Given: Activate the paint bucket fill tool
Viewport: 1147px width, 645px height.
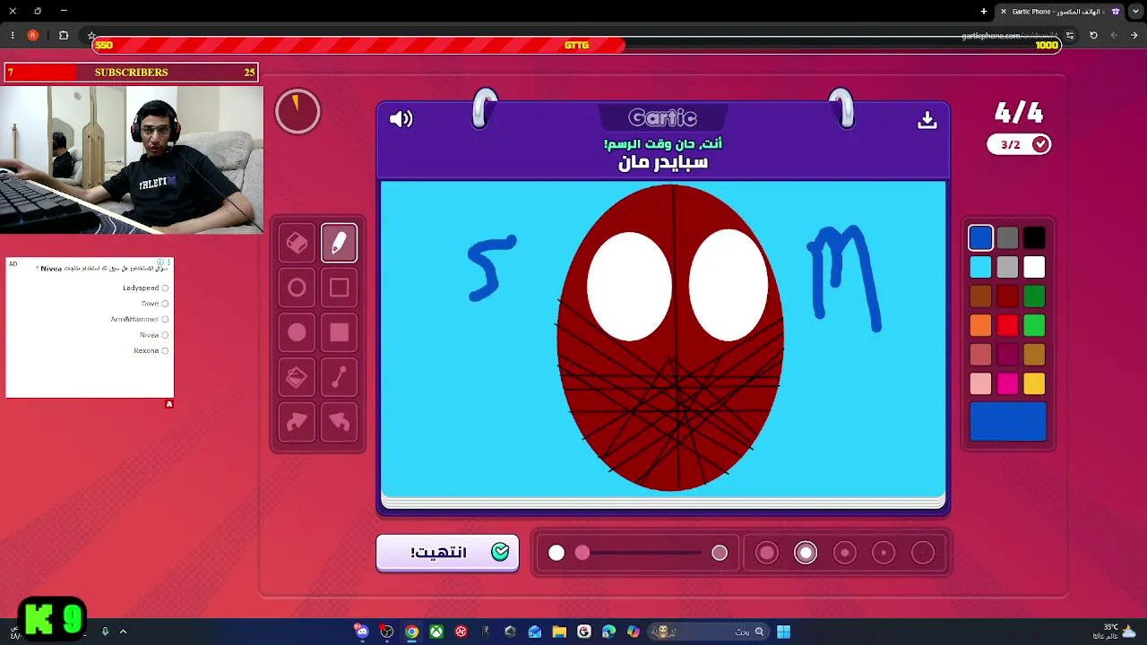Looking at the screenshot, I should [x=297, y=377].
